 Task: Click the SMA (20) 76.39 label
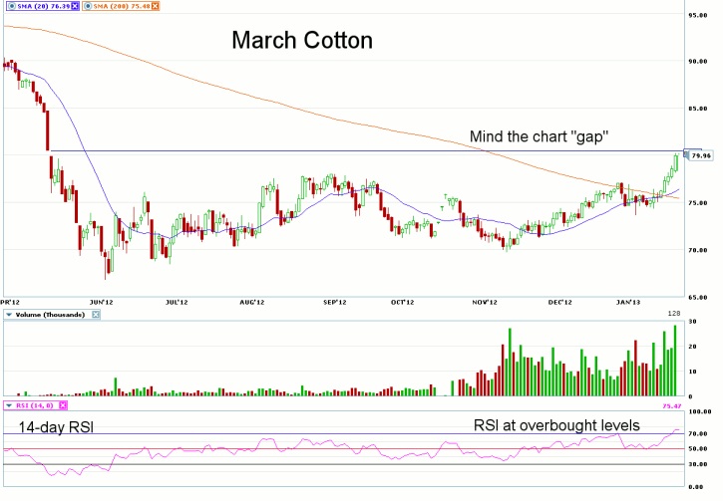[43, 6]
